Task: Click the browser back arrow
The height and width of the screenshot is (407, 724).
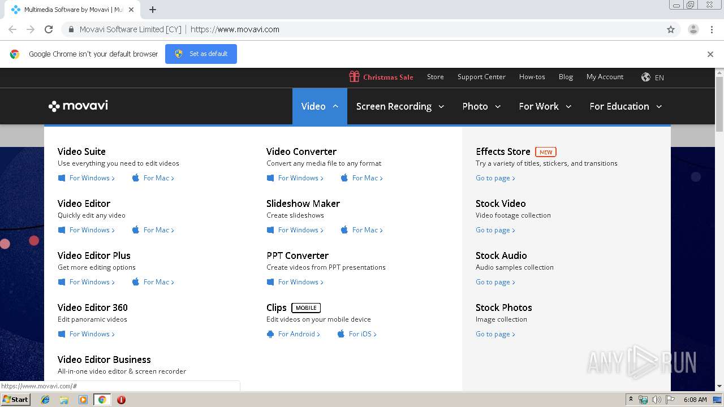Action: [12, 29]
